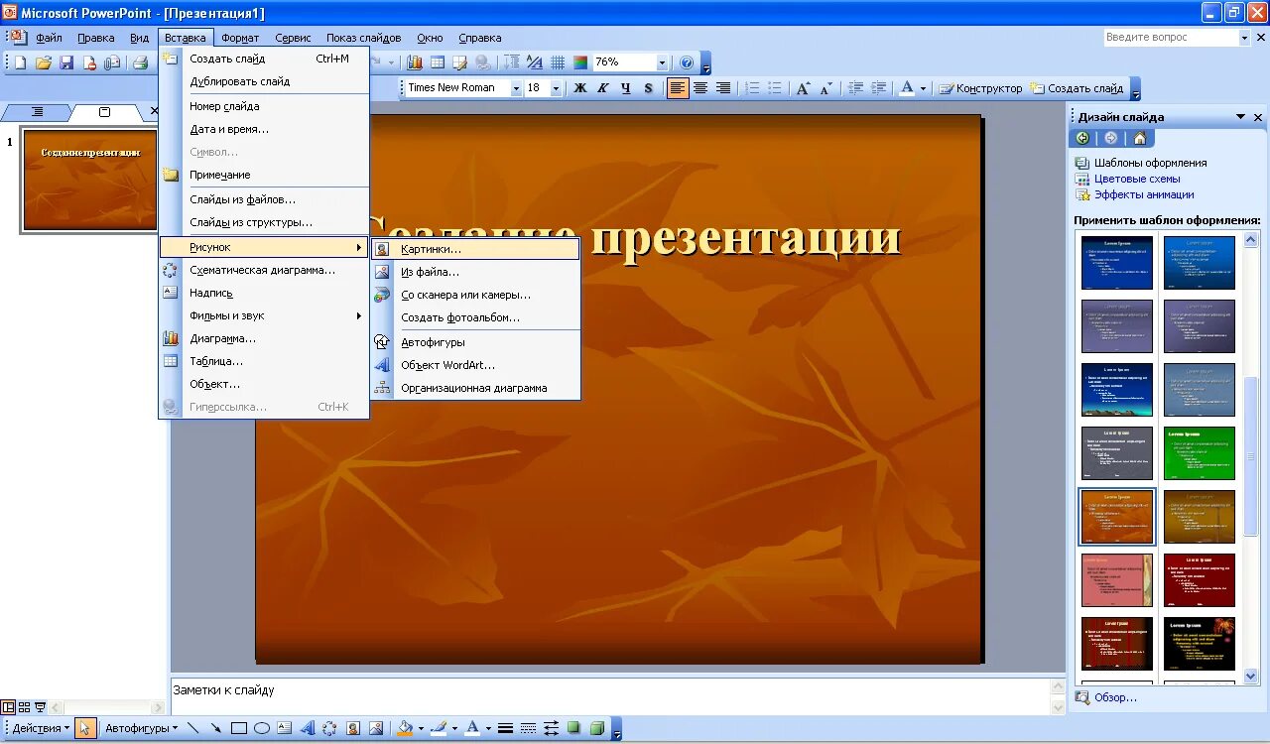This screenshot has height=744, width=1270.
Task: Open the Insert Table tool
Action: [438, 61]
